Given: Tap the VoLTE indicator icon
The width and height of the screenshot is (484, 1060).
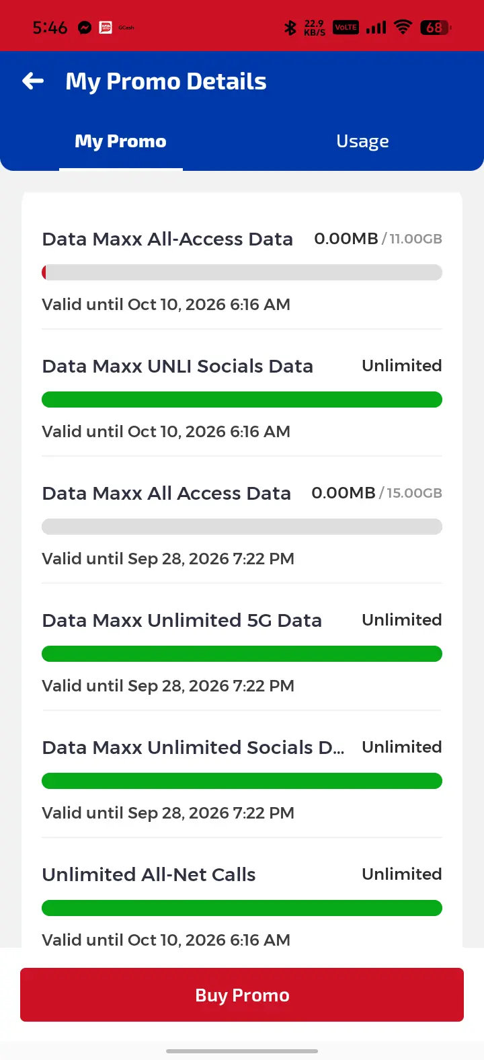Looking at the screenshot, I should (346, 28).
